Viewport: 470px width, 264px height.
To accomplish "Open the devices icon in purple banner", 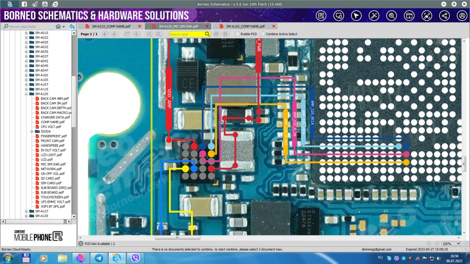I will 339,16.
